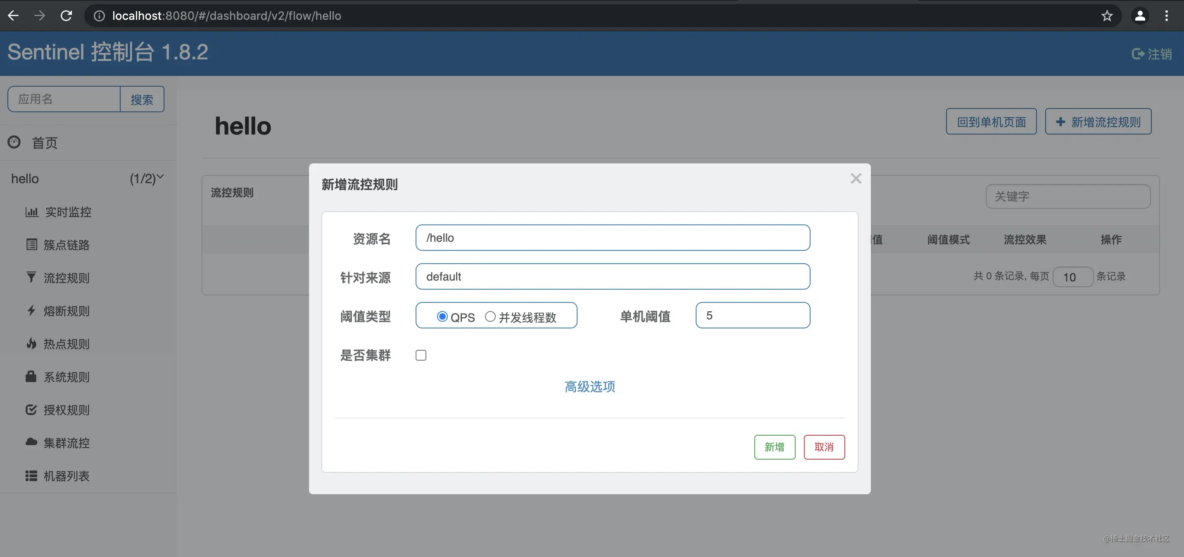Open 热点规则 menu item
The height and width of the screenshot is (557, 1184).
click(x=67, y=344)
